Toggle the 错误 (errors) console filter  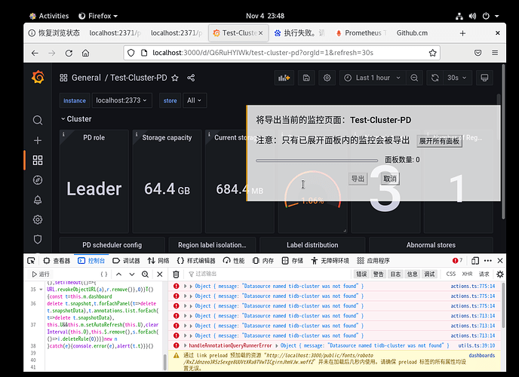(362, 274)
